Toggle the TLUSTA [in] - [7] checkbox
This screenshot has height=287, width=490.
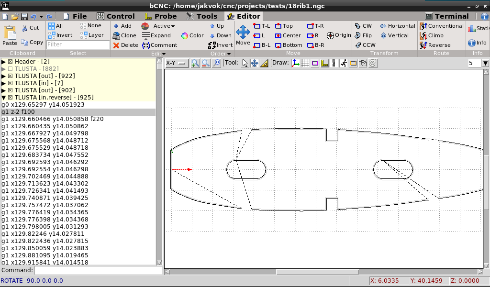click(x=10, y=83)
